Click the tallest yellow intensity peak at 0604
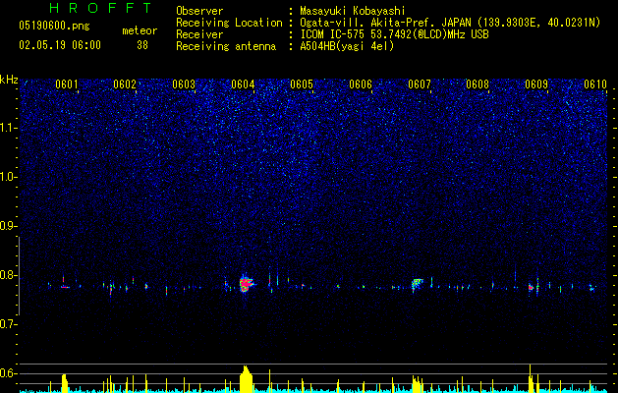Image resolution: width=618 pixels, height=393 pixels. coord(246,378)
